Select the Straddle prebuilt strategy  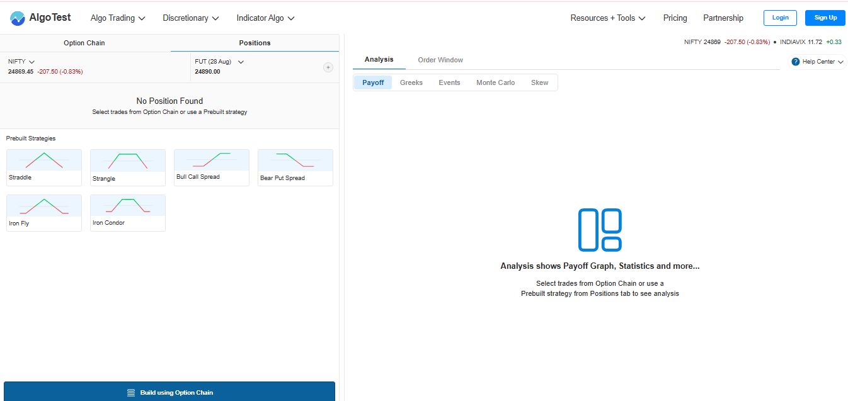[44, 167]
